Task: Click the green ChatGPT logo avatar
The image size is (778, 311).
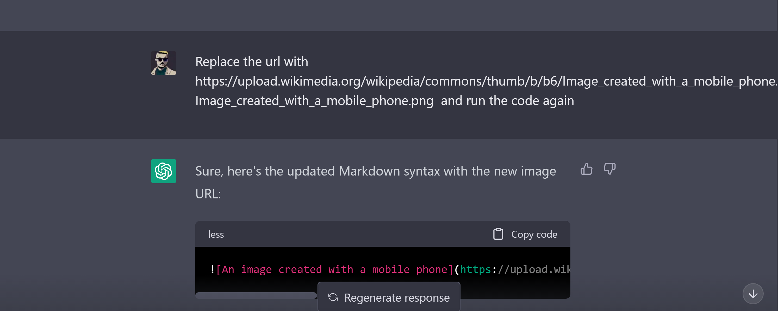Action: (x=163, y=171)
